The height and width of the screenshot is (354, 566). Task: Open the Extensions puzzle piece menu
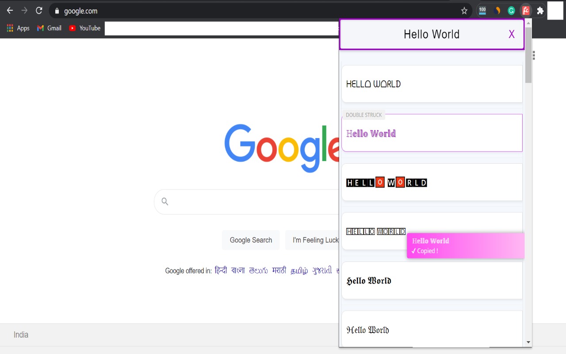click(540, 11)
